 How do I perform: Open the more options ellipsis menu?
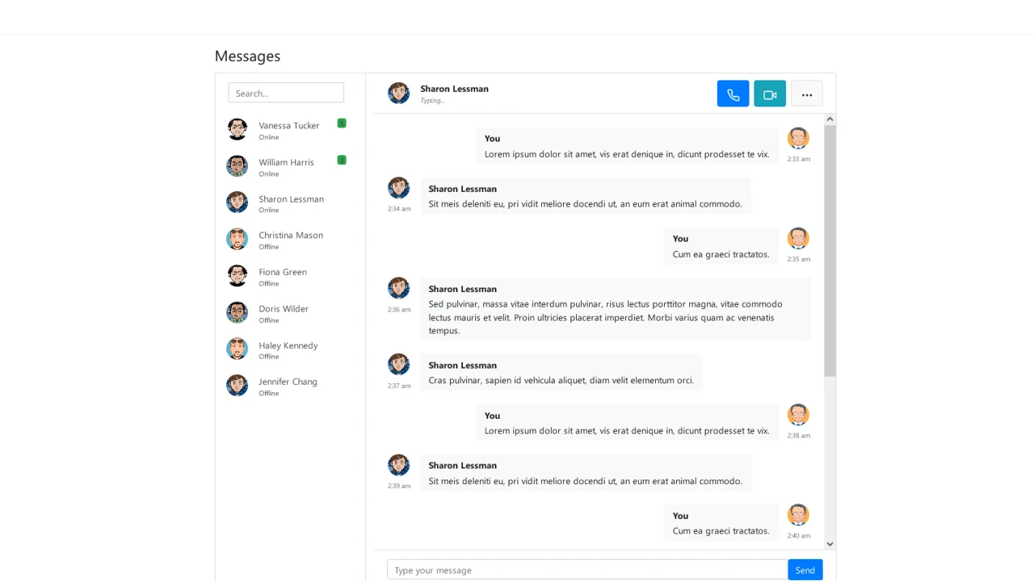(x=806, y=94)
